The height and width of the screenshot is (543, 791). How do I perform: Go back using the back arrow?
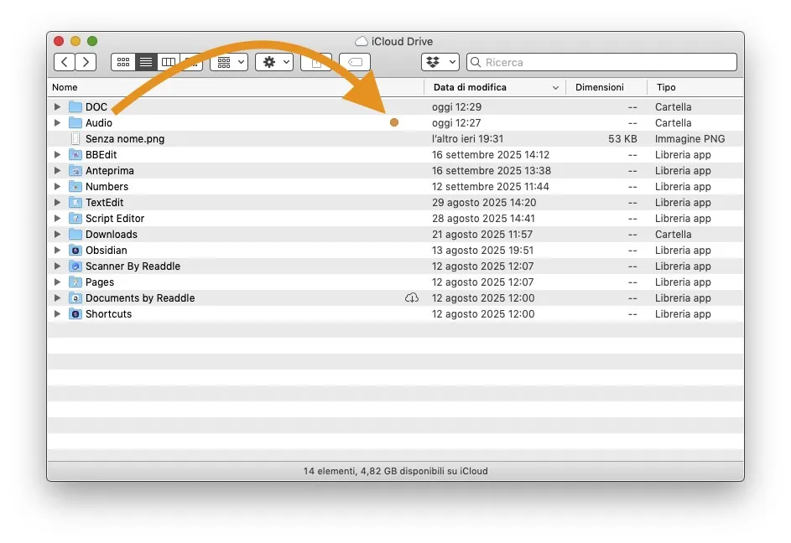(x=65, y=62)
